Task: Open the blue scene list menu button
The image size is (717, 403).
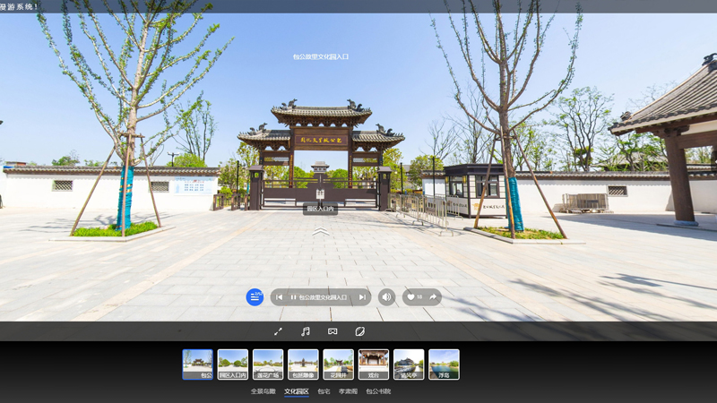Action: (255, 297)
